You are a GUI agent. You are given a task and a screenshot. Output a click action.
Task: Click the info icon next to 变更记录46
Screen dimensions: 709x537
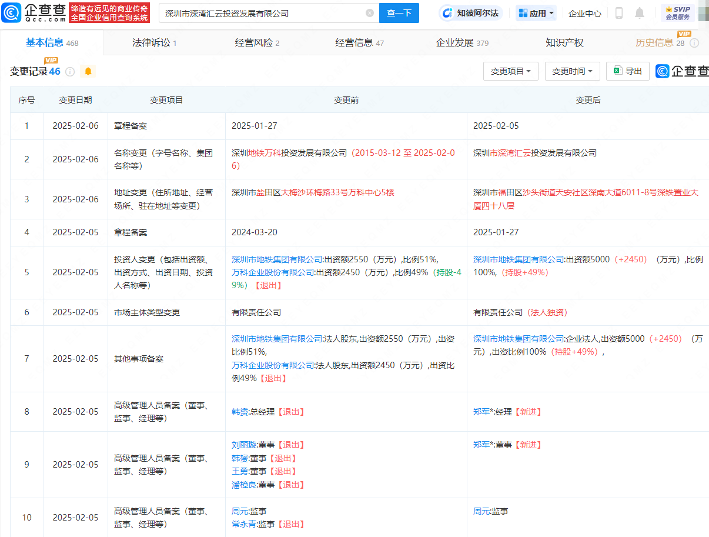click(70, 71)
